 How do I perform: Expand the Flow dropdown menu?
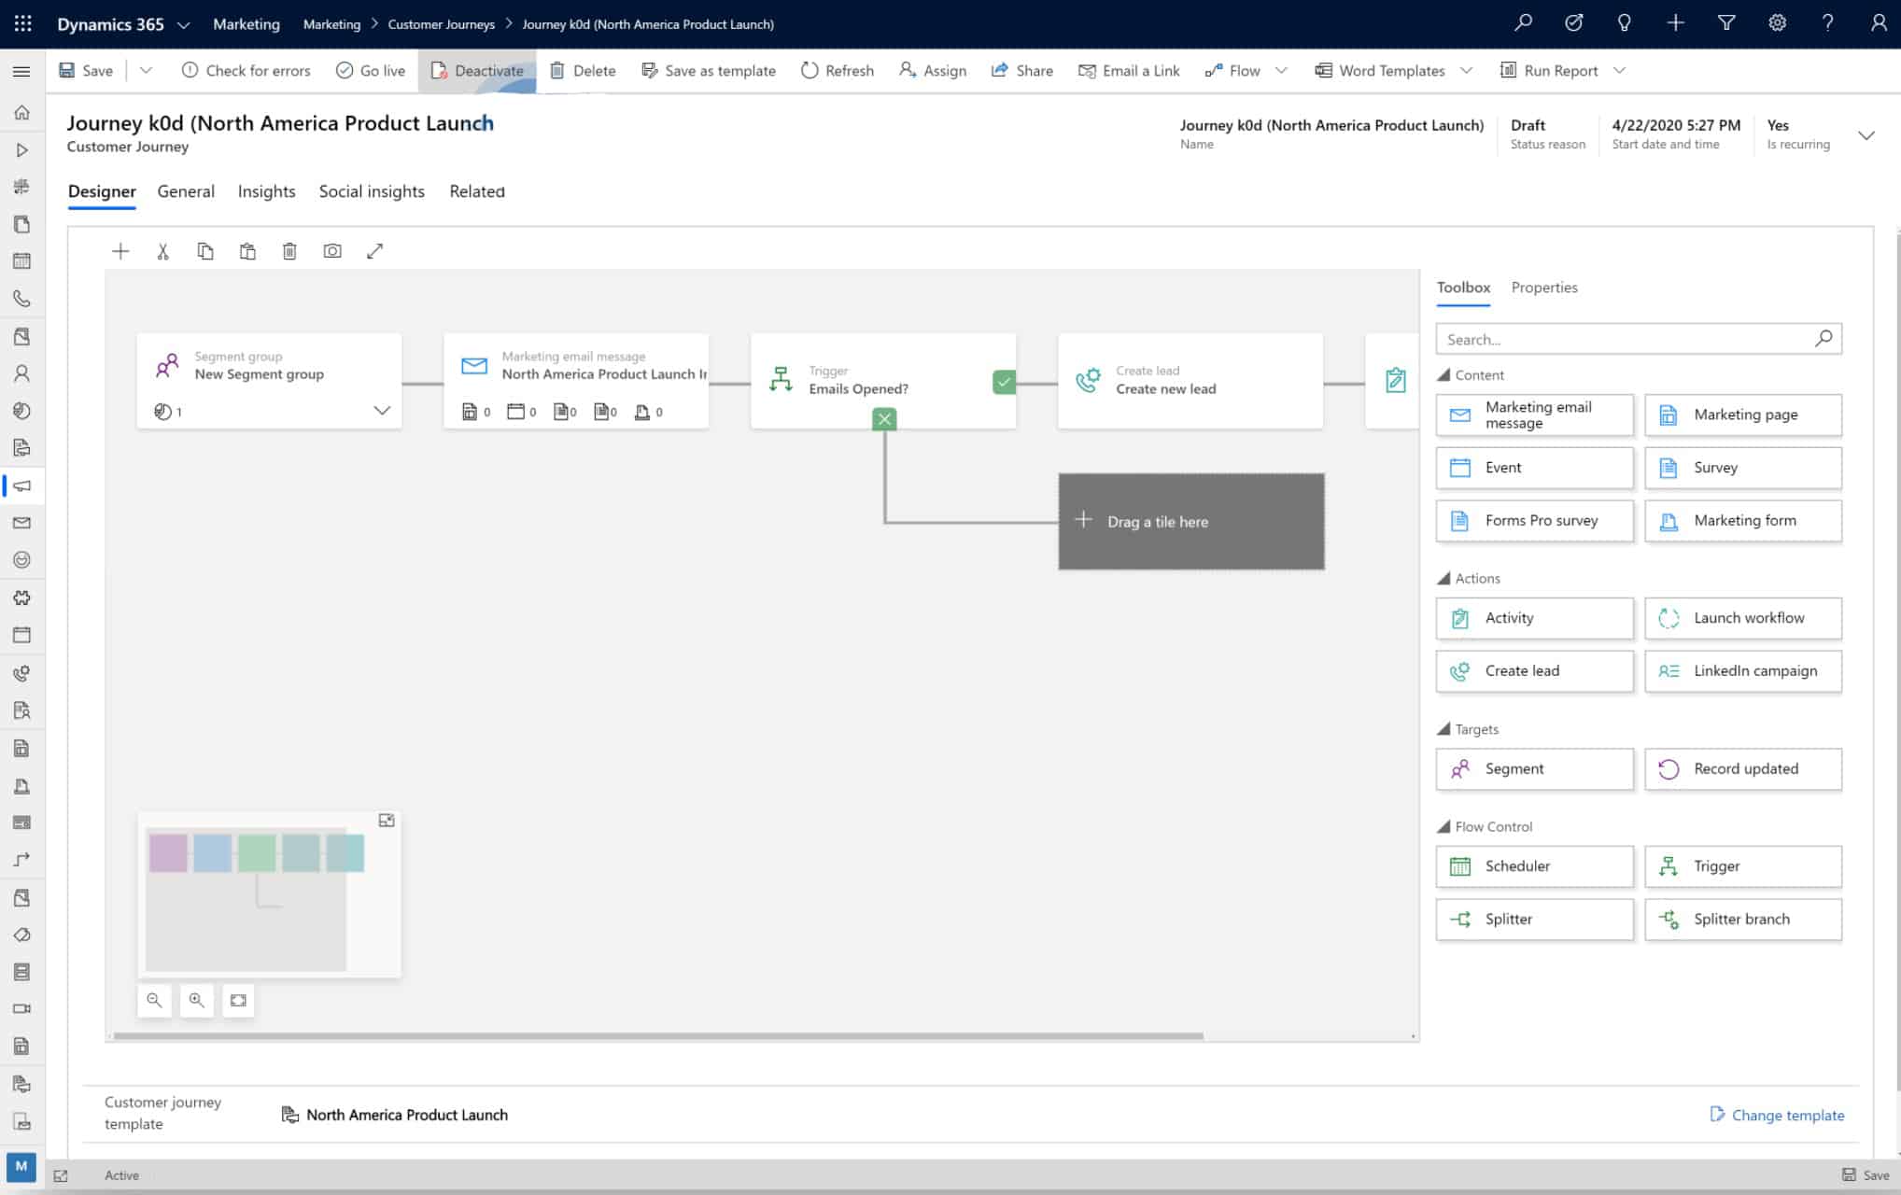click(1281, 70)
